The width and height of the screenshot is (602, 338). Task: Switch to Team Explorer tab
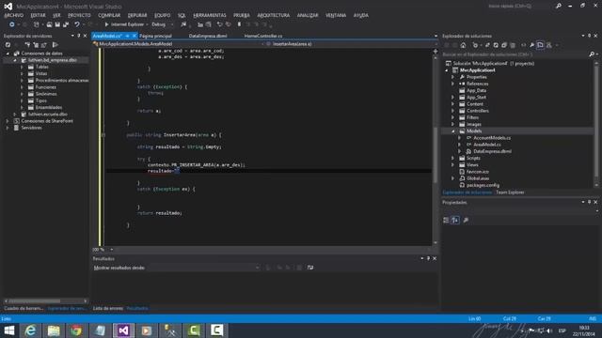(510, 192)
